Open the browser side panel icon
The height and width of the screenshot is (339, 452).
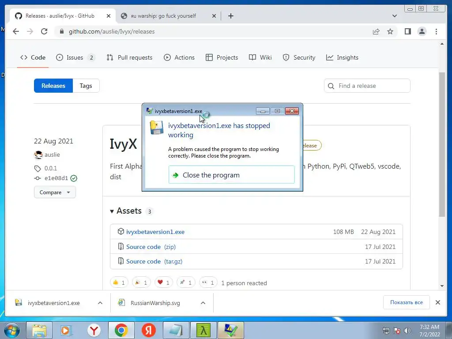point(407,31)
